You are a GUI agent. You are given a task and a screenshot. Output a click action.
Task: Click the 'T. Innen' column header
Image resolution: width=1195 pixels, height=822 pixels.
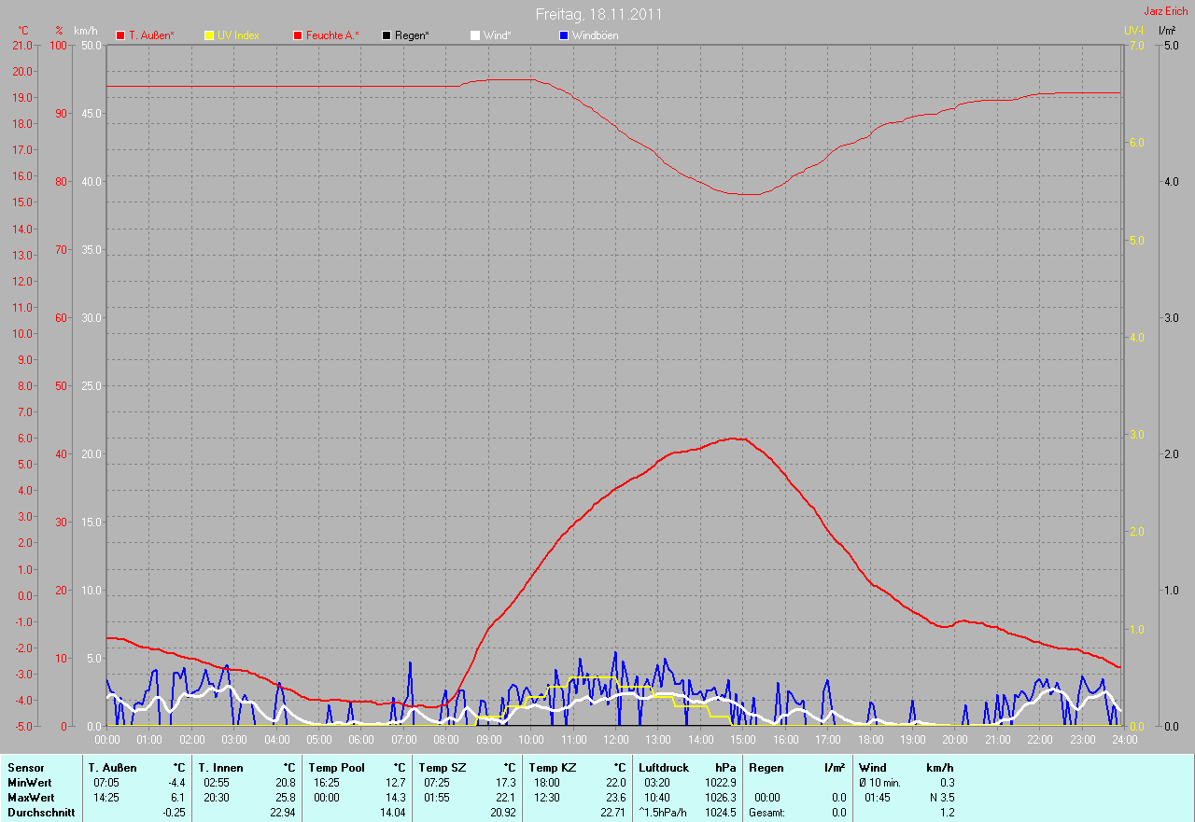[220, 768]
